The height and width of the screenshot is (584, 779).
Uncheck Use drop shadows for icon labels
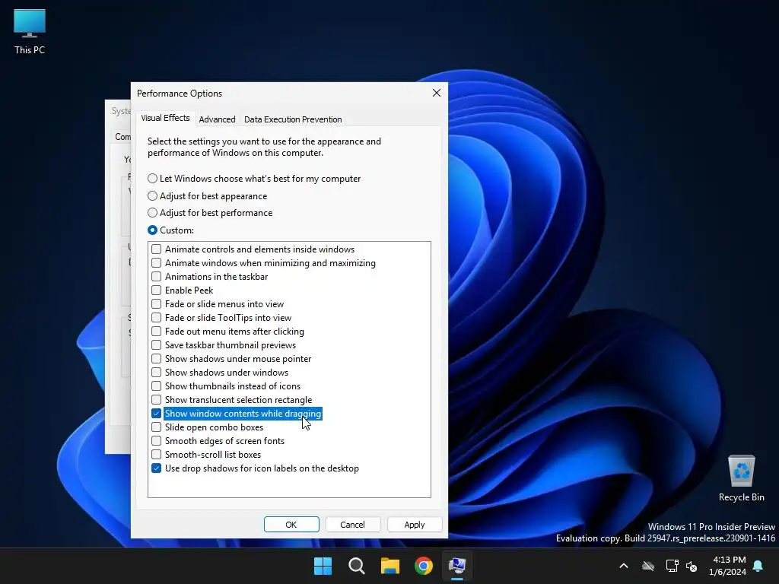pos(156,468)
